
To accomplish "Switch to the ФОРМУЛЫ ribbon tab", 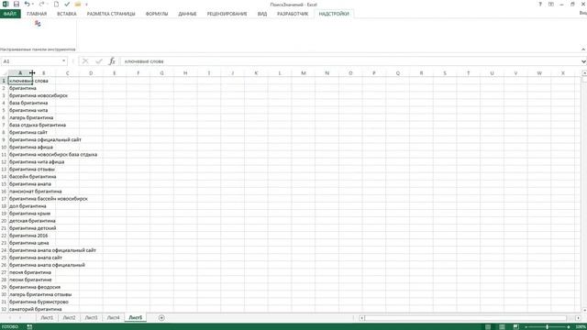I will tap(157, 14).
